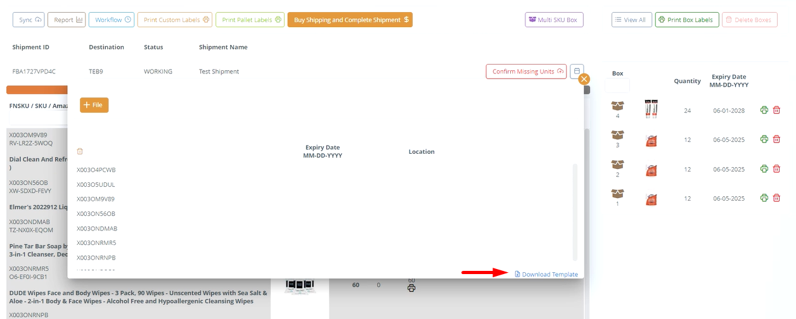The height and width of the screenshot is (319, 796).
Task: Click Buy Shipping and Complete Shipment
Action: tap(350, 20)
